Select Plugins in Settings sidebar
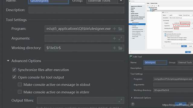Viewport: 193px width, 108px height. click(x=133, y=12)
